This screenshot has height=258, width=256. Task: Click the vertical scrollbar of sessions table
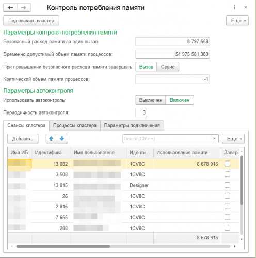coord(242,180)
